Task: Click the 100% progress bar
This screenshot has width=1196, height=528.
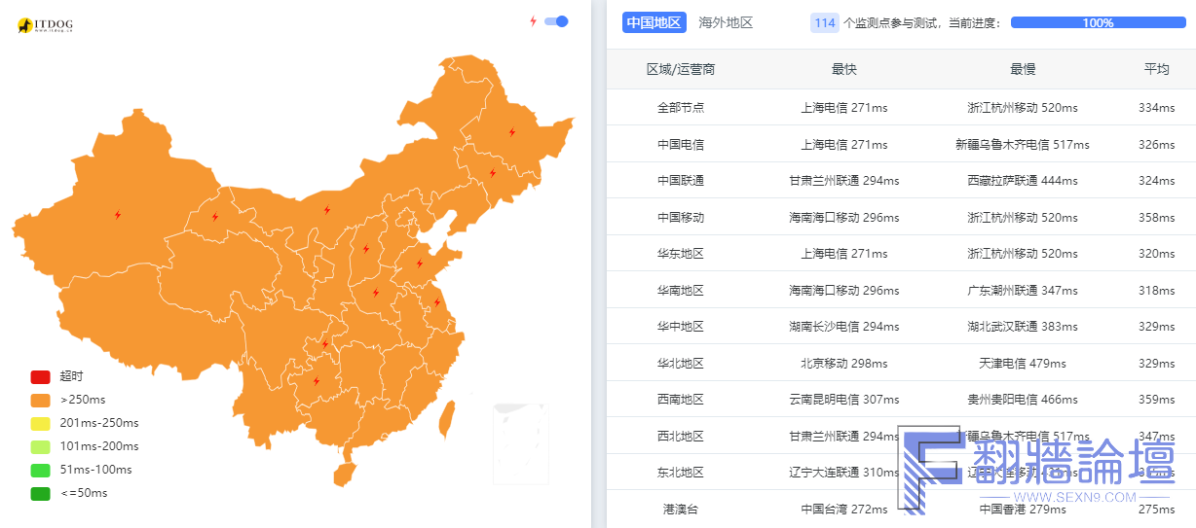Action: tap(1098, 22)
